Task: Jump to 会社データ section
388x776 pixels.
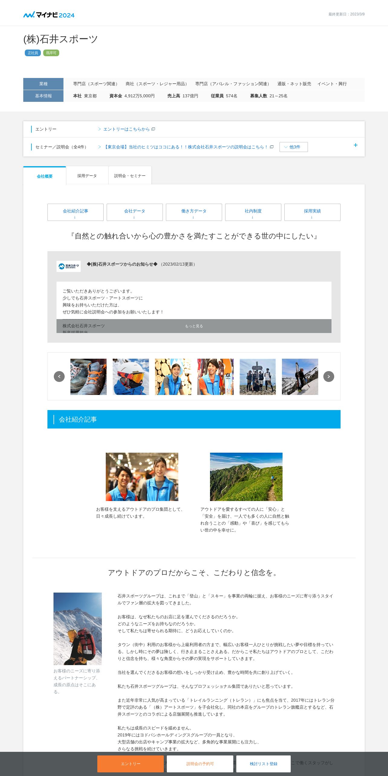Action: [x=135, y=212]
